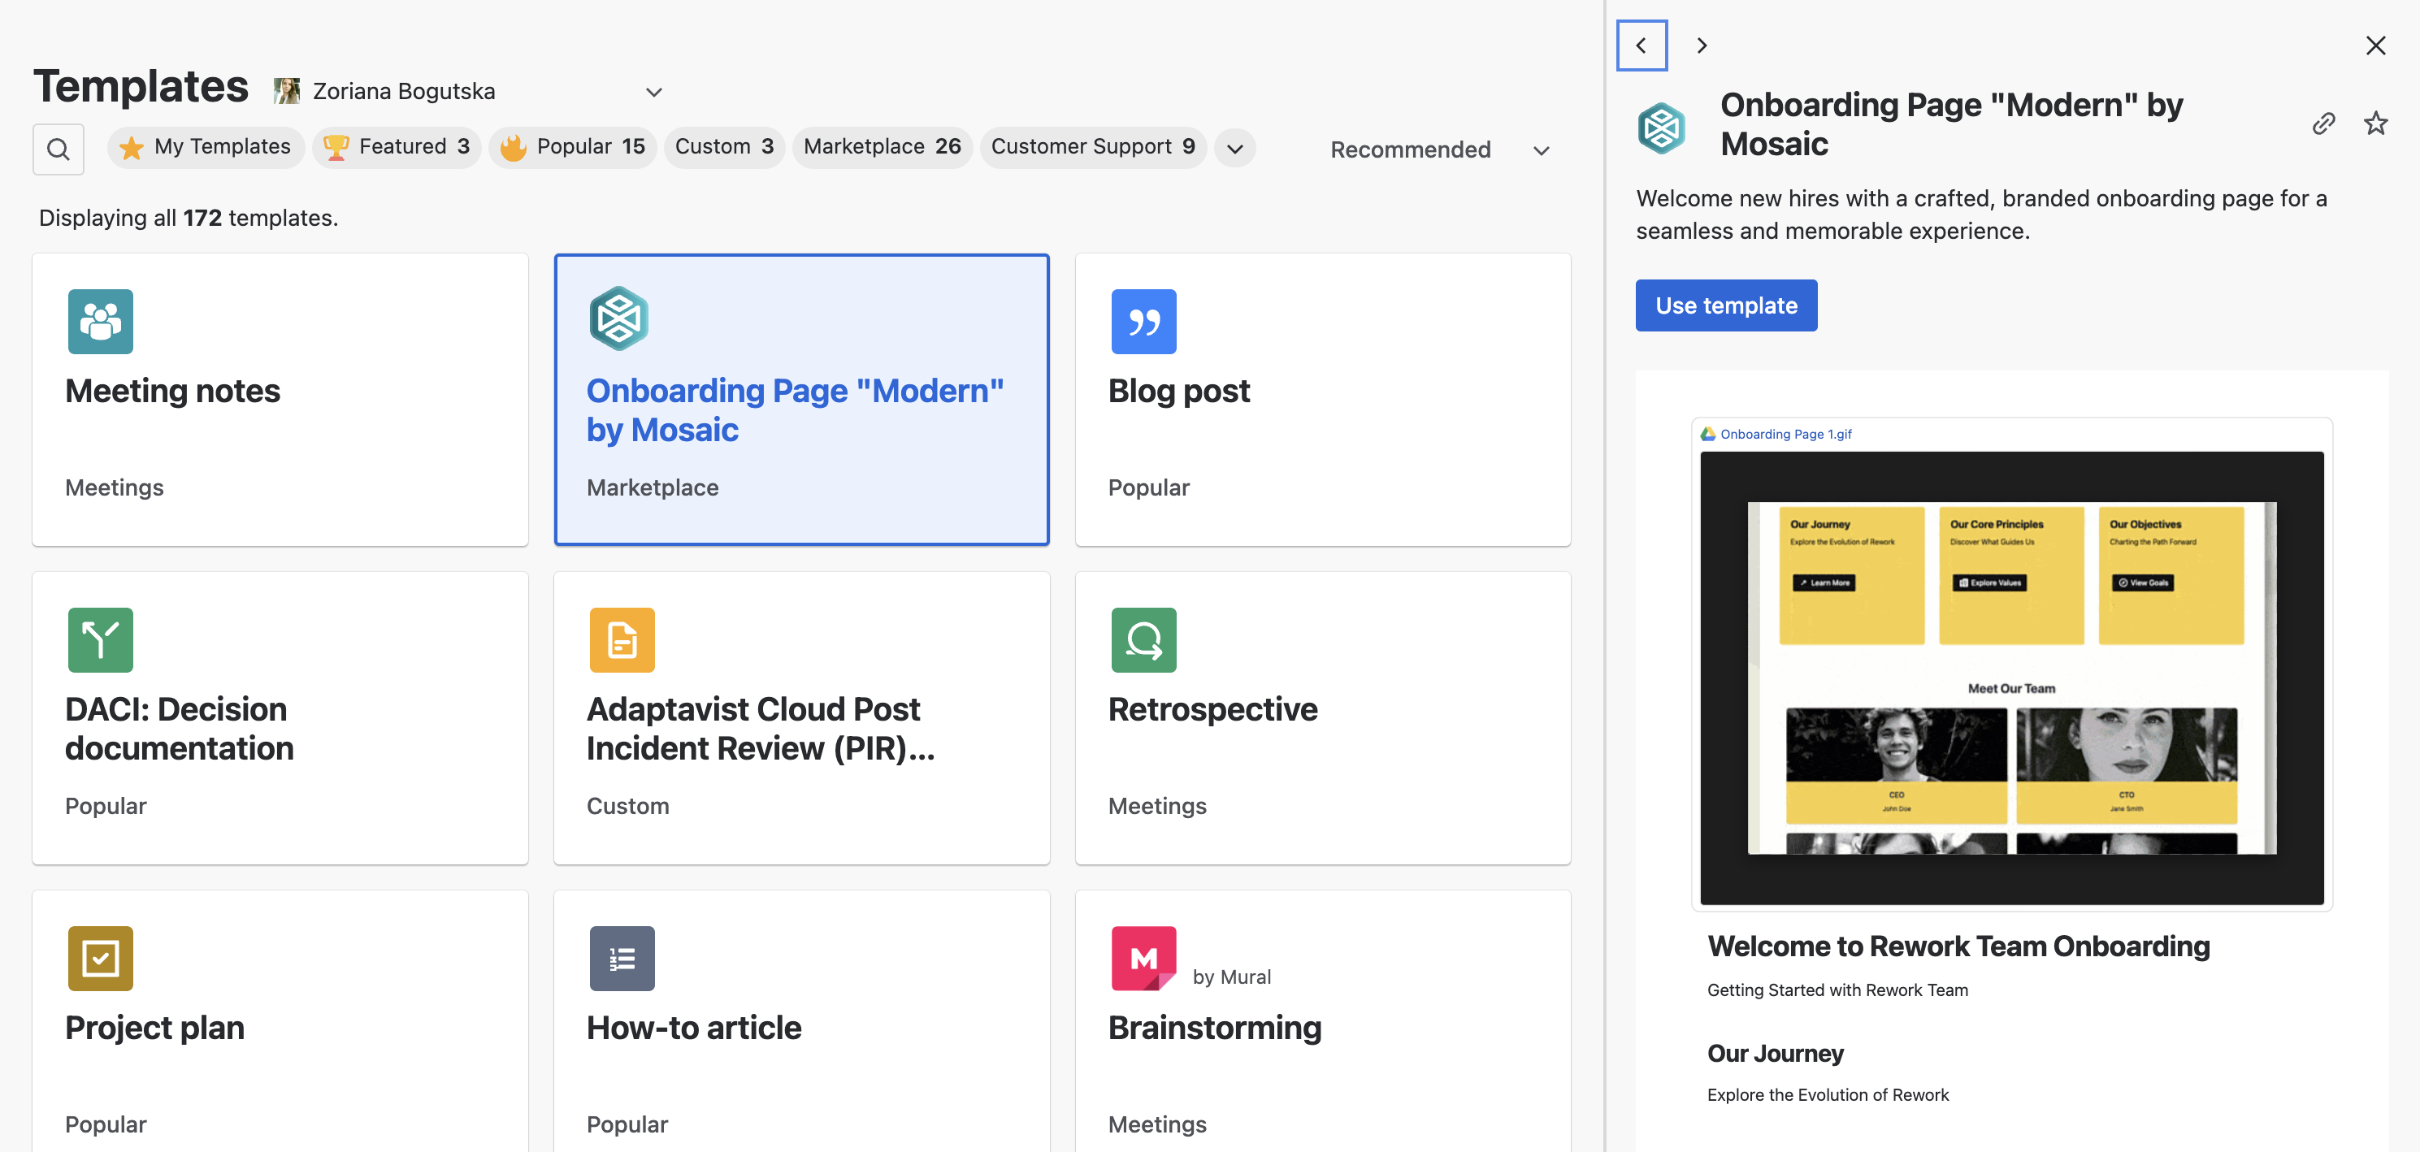Open the Onboarding Page 1.gif link

coord(1786,434)
